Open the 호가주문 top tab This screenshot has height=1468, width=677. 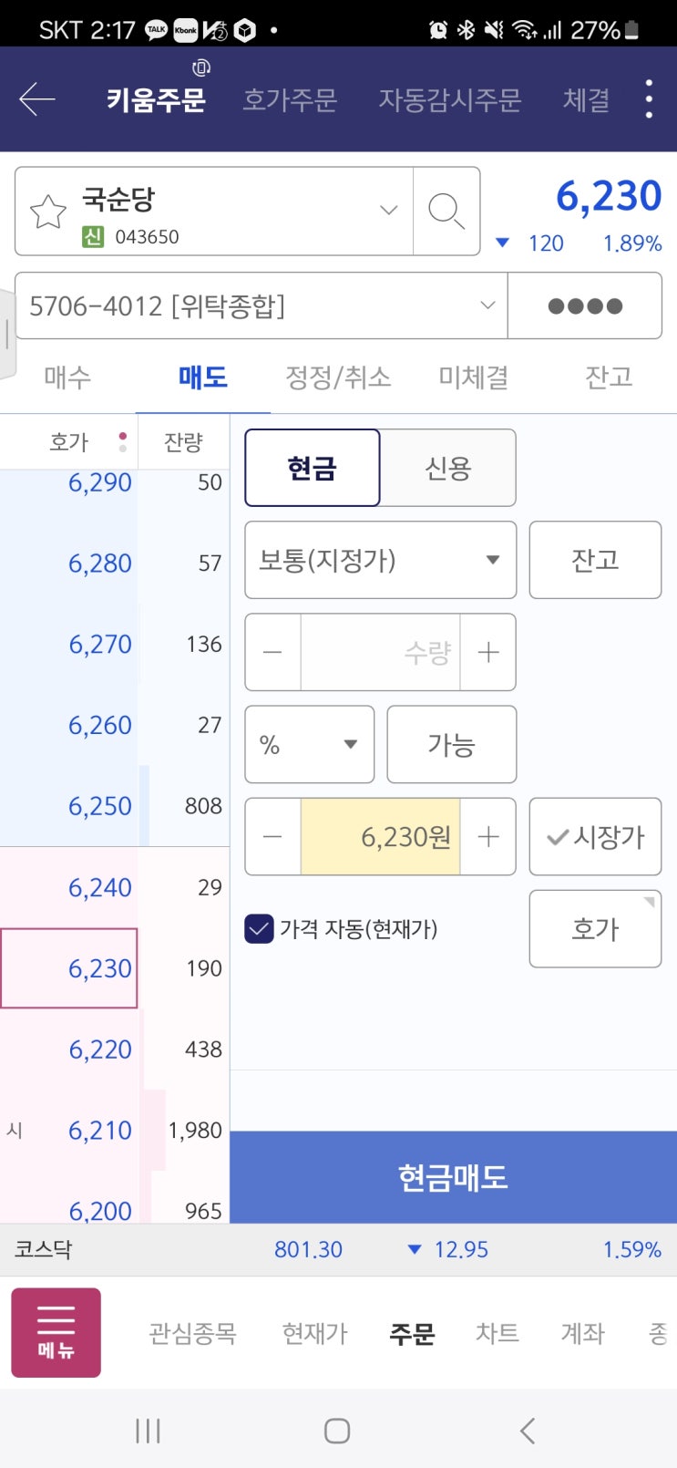pyautogui.click(x=290, y=99)
